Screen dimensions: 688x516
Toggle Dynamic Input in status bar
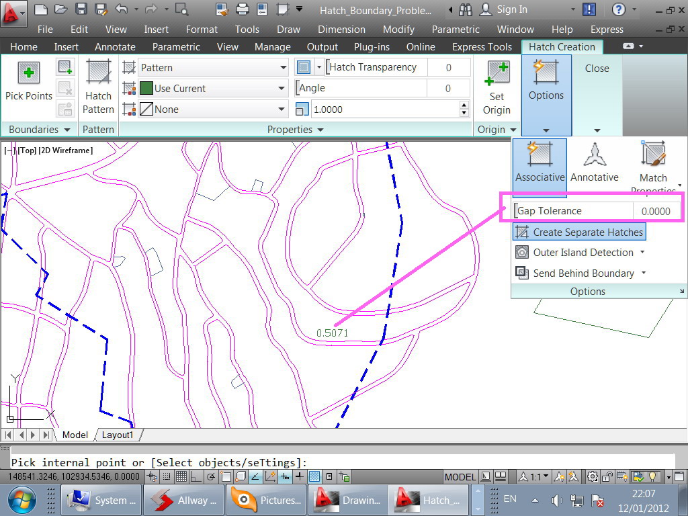(285, 476)
